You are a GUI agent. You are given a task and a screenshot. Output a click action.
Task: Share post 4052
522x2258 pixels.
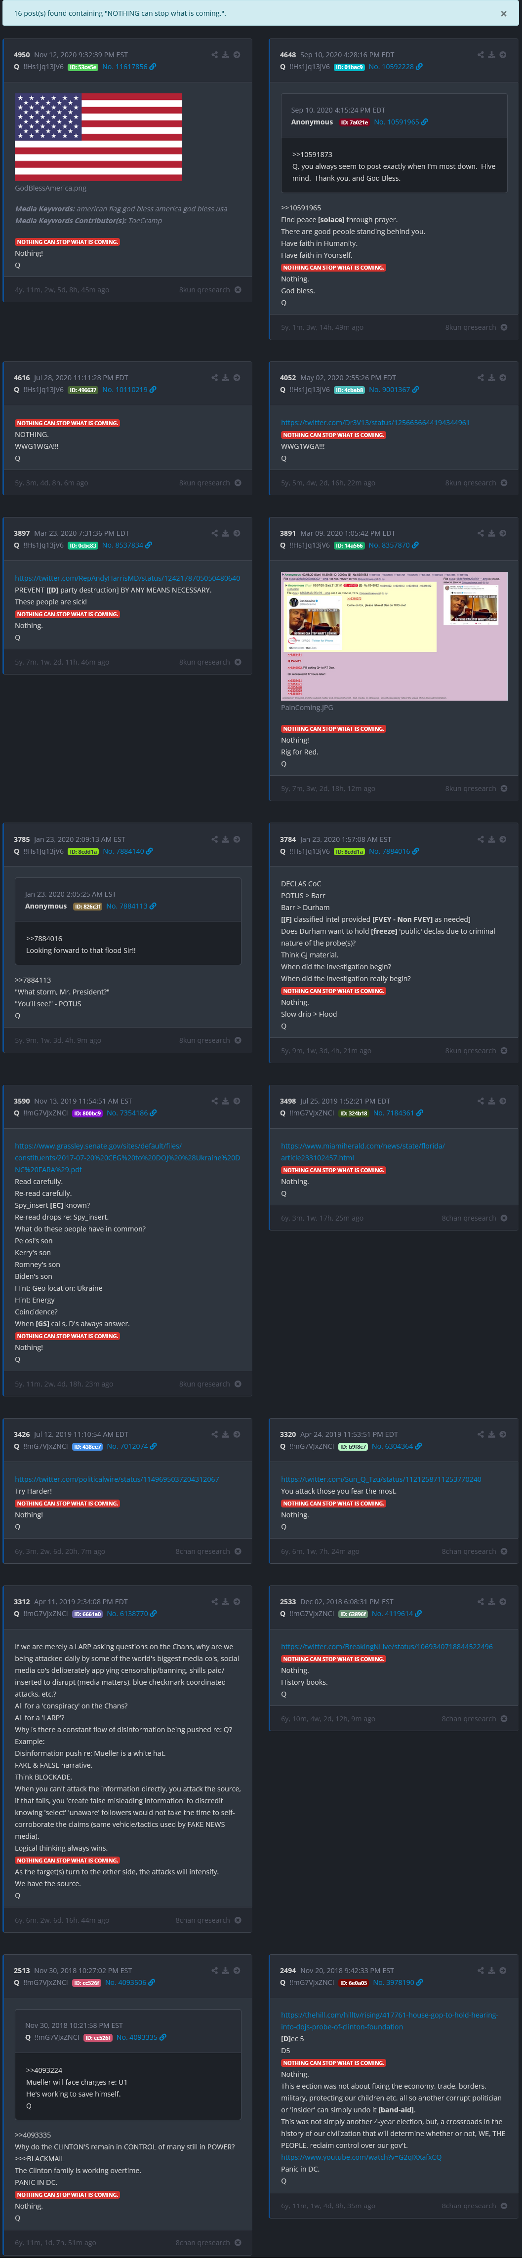coord(480,378)
